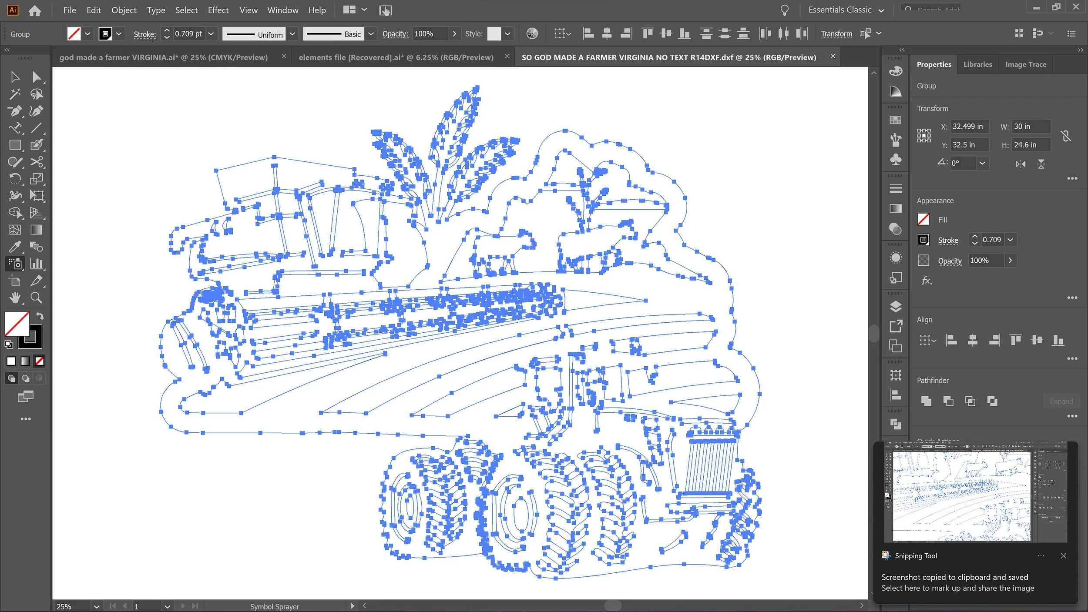Viewport: 1088px width, 612px height.
Task: Toggle the None color mode button
Action: (40, 361)
